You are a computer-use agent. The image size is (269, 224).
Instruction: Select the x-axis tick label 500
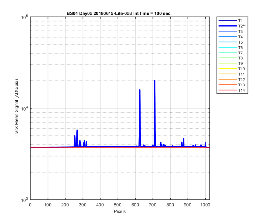pyautogui.click(x=118, y=205)
